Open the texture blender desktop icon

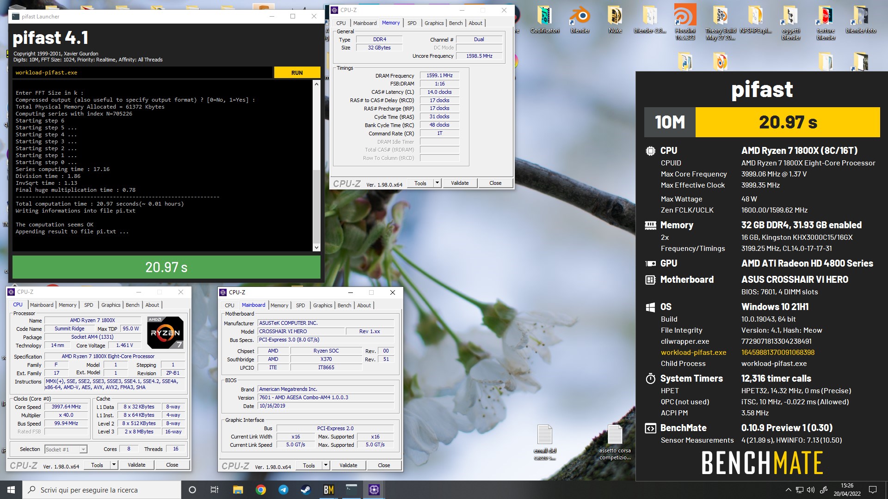click(x=826, y=22)
